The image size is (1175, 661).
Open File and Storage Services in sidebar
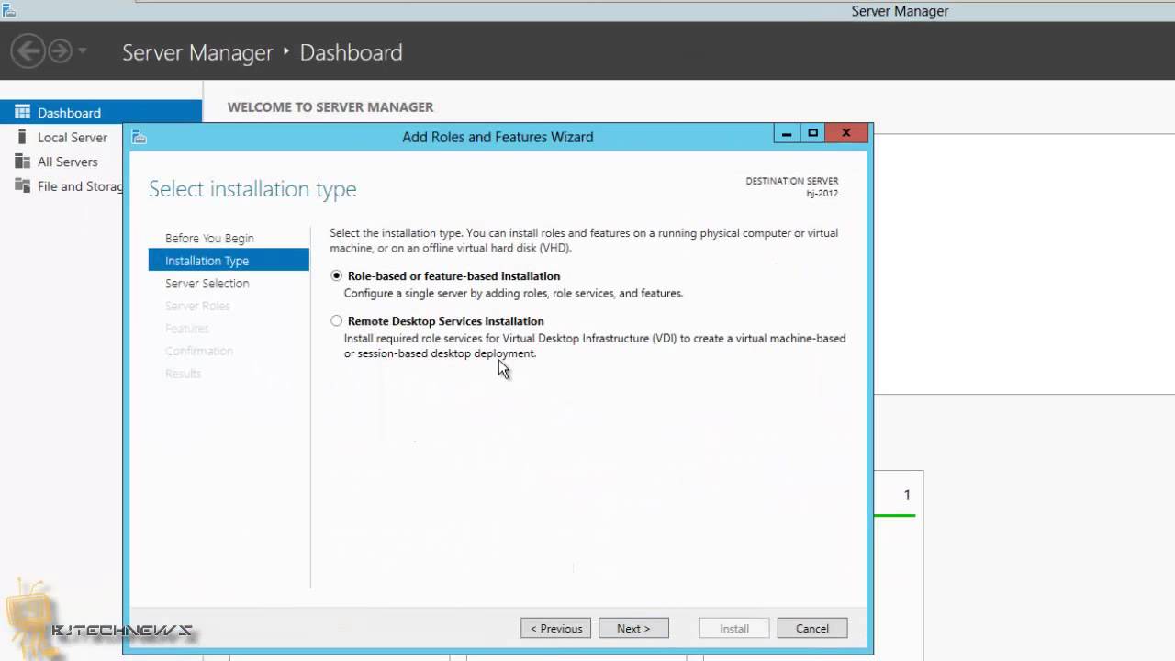pos(80,186)
